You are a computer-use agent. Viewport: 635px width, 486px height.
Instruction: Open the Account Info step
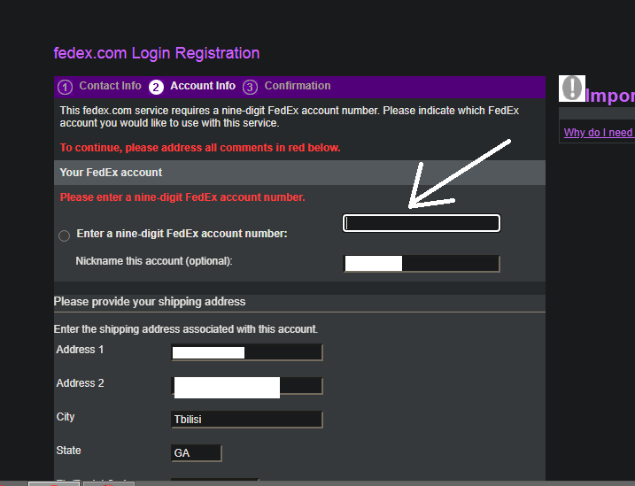(203, 86)
